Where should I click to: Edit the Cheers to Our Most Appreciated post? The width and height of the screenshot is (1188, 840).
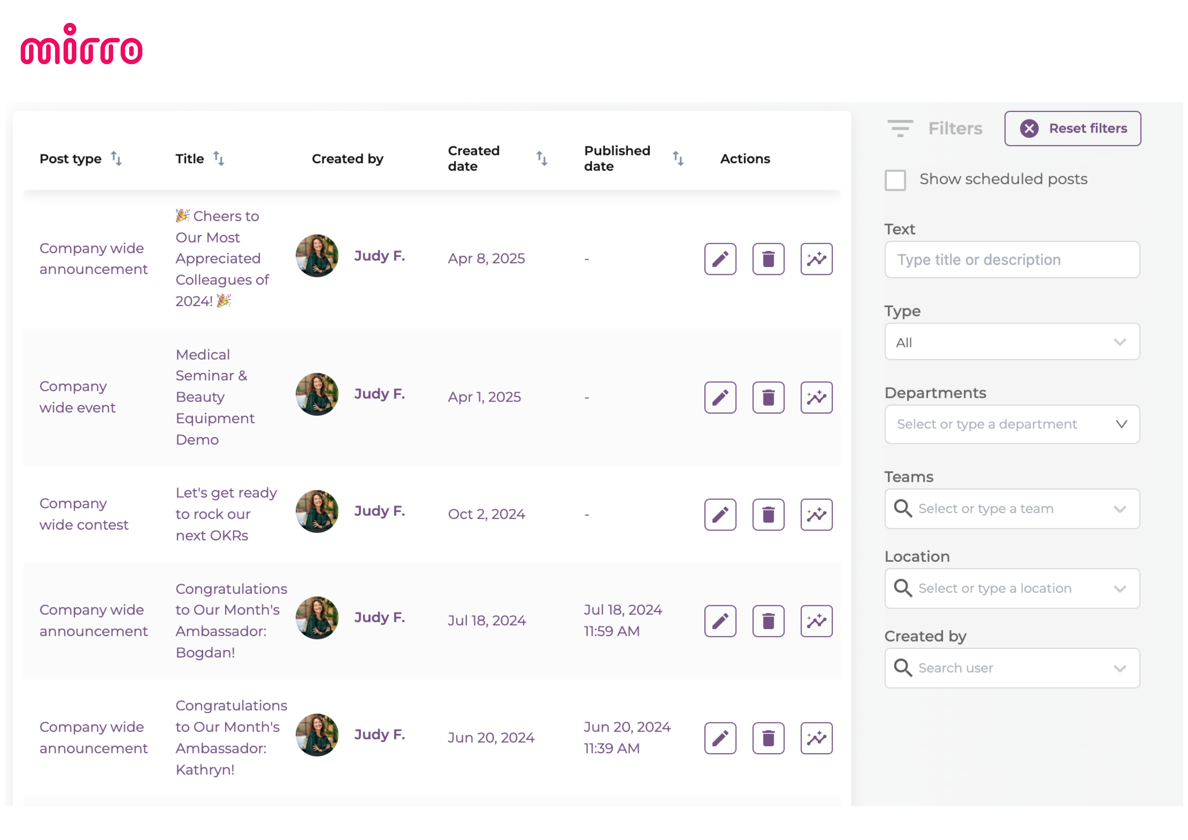(x=720, y=259)
